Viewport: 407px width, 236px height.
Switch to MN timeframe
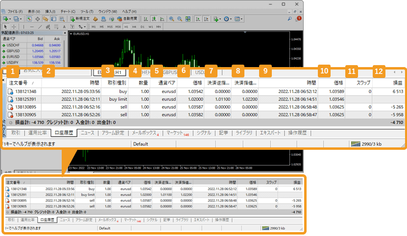coord(158,27)
